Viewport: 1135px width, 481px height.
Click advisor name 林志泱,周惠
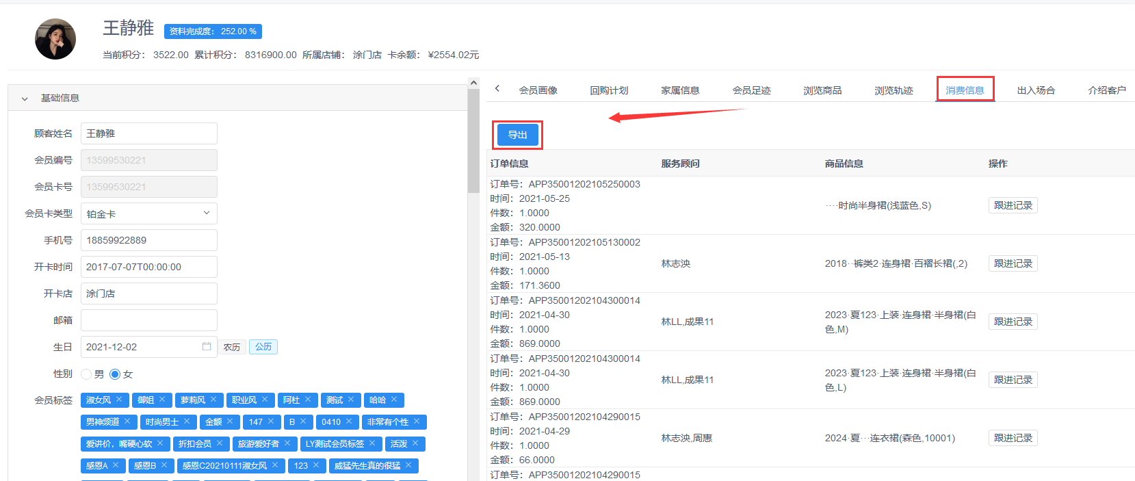(x=687, y=438)
